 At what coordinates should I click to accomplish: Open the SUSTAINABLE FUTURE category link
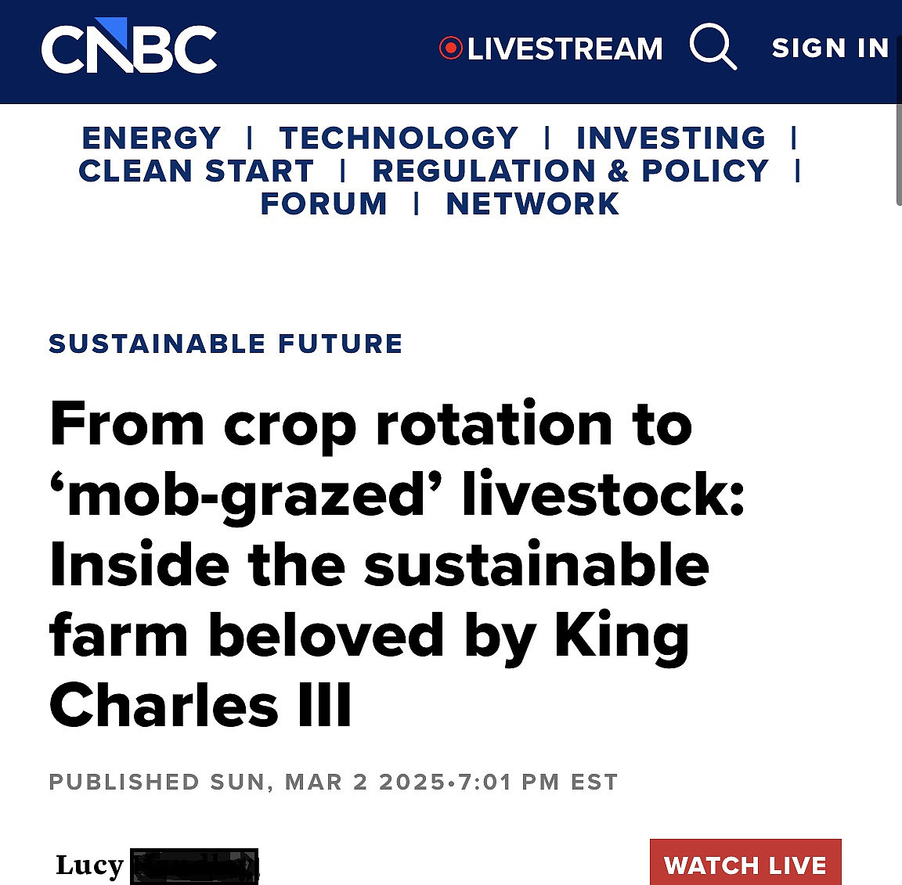click(225, 344)
